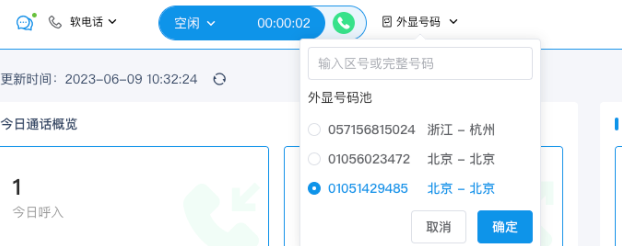622x246 pixels.
Task: Click the 今日通话概览 section title
Action: click(x=39, y=124)
